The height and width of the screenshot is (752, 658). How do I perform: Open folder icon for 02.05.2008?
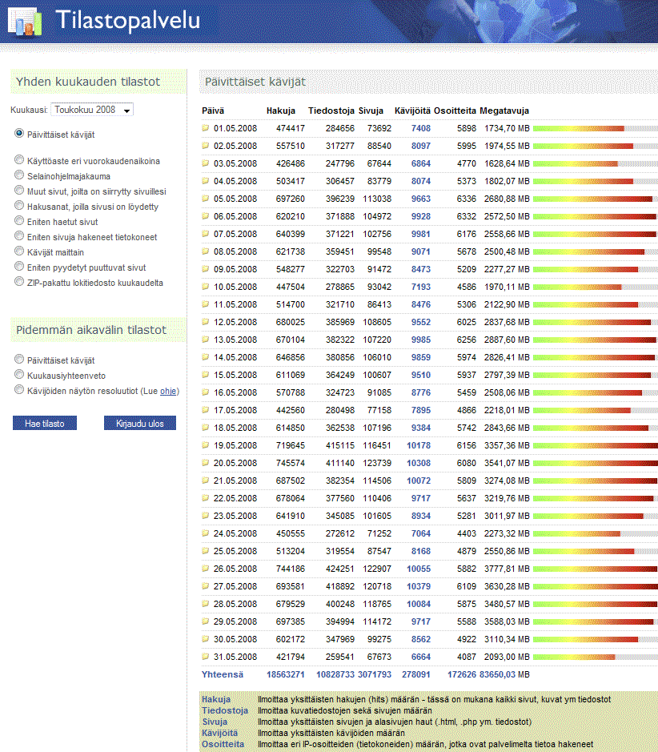point(206,146)
